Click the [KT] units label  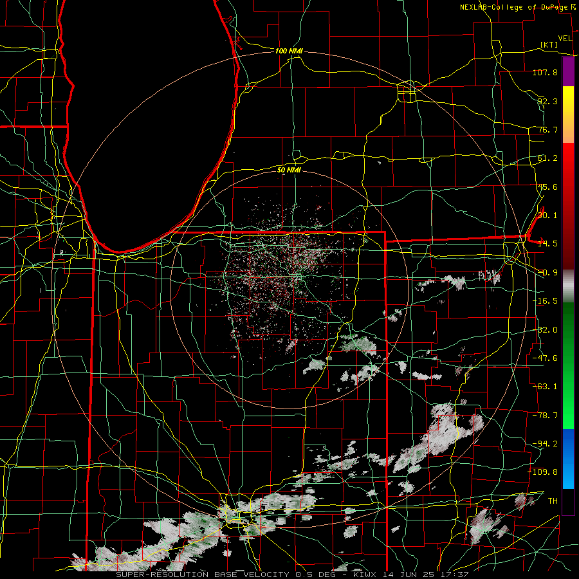pyautogui.click(x=549, y=44)
